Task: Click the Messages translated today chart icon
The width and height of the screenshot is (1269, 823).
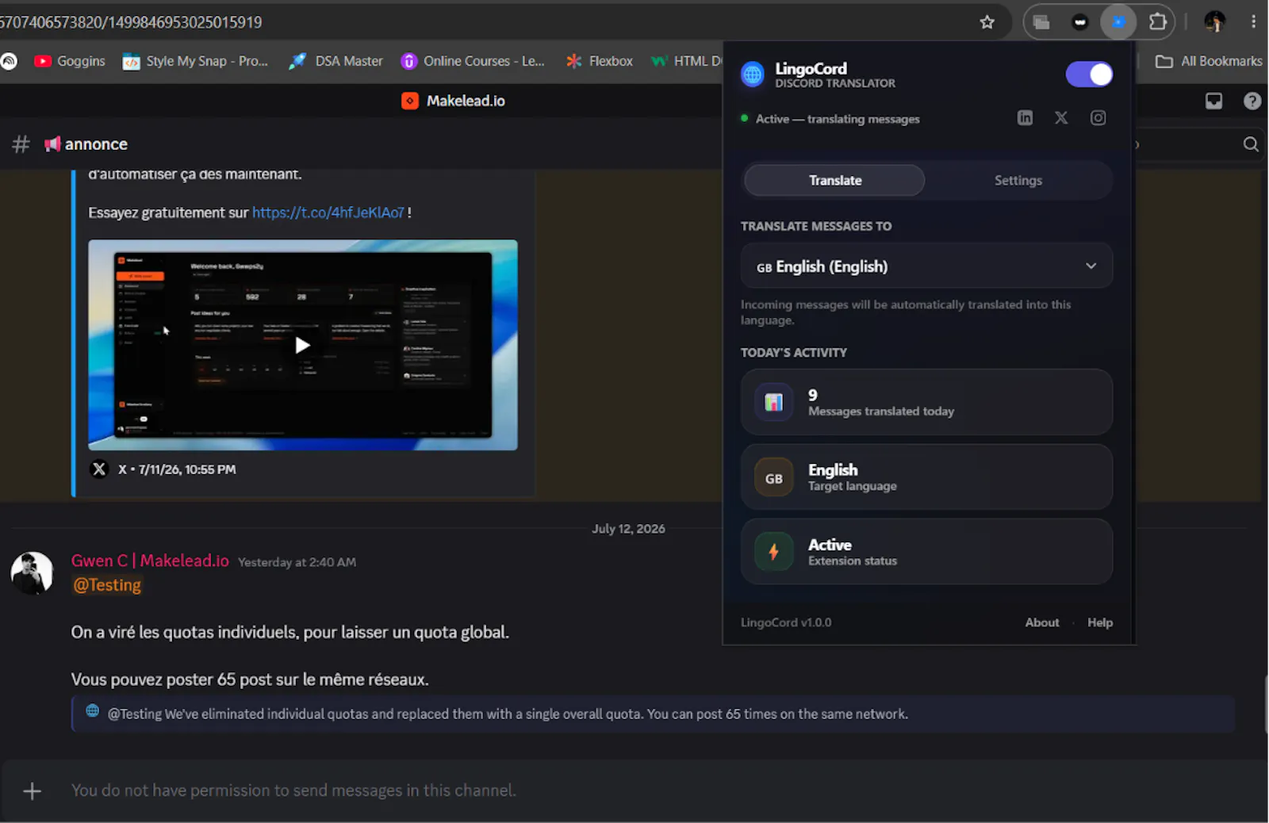Action: point(773,402)
